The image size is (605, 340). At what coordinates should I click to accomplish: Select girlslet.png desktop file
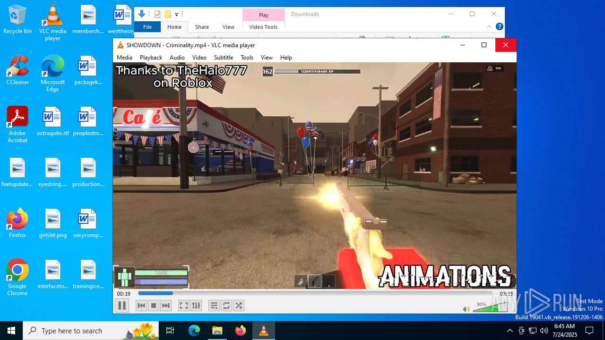tap(52, 223)
